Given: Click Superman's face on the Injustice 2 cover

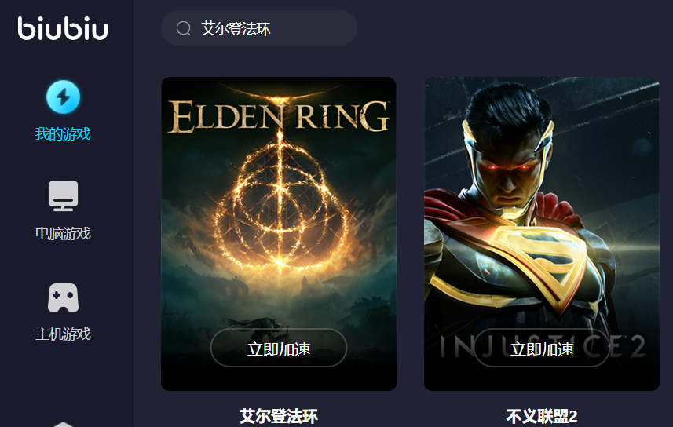Looking at the screenshot, I should [x=509, y=172].
